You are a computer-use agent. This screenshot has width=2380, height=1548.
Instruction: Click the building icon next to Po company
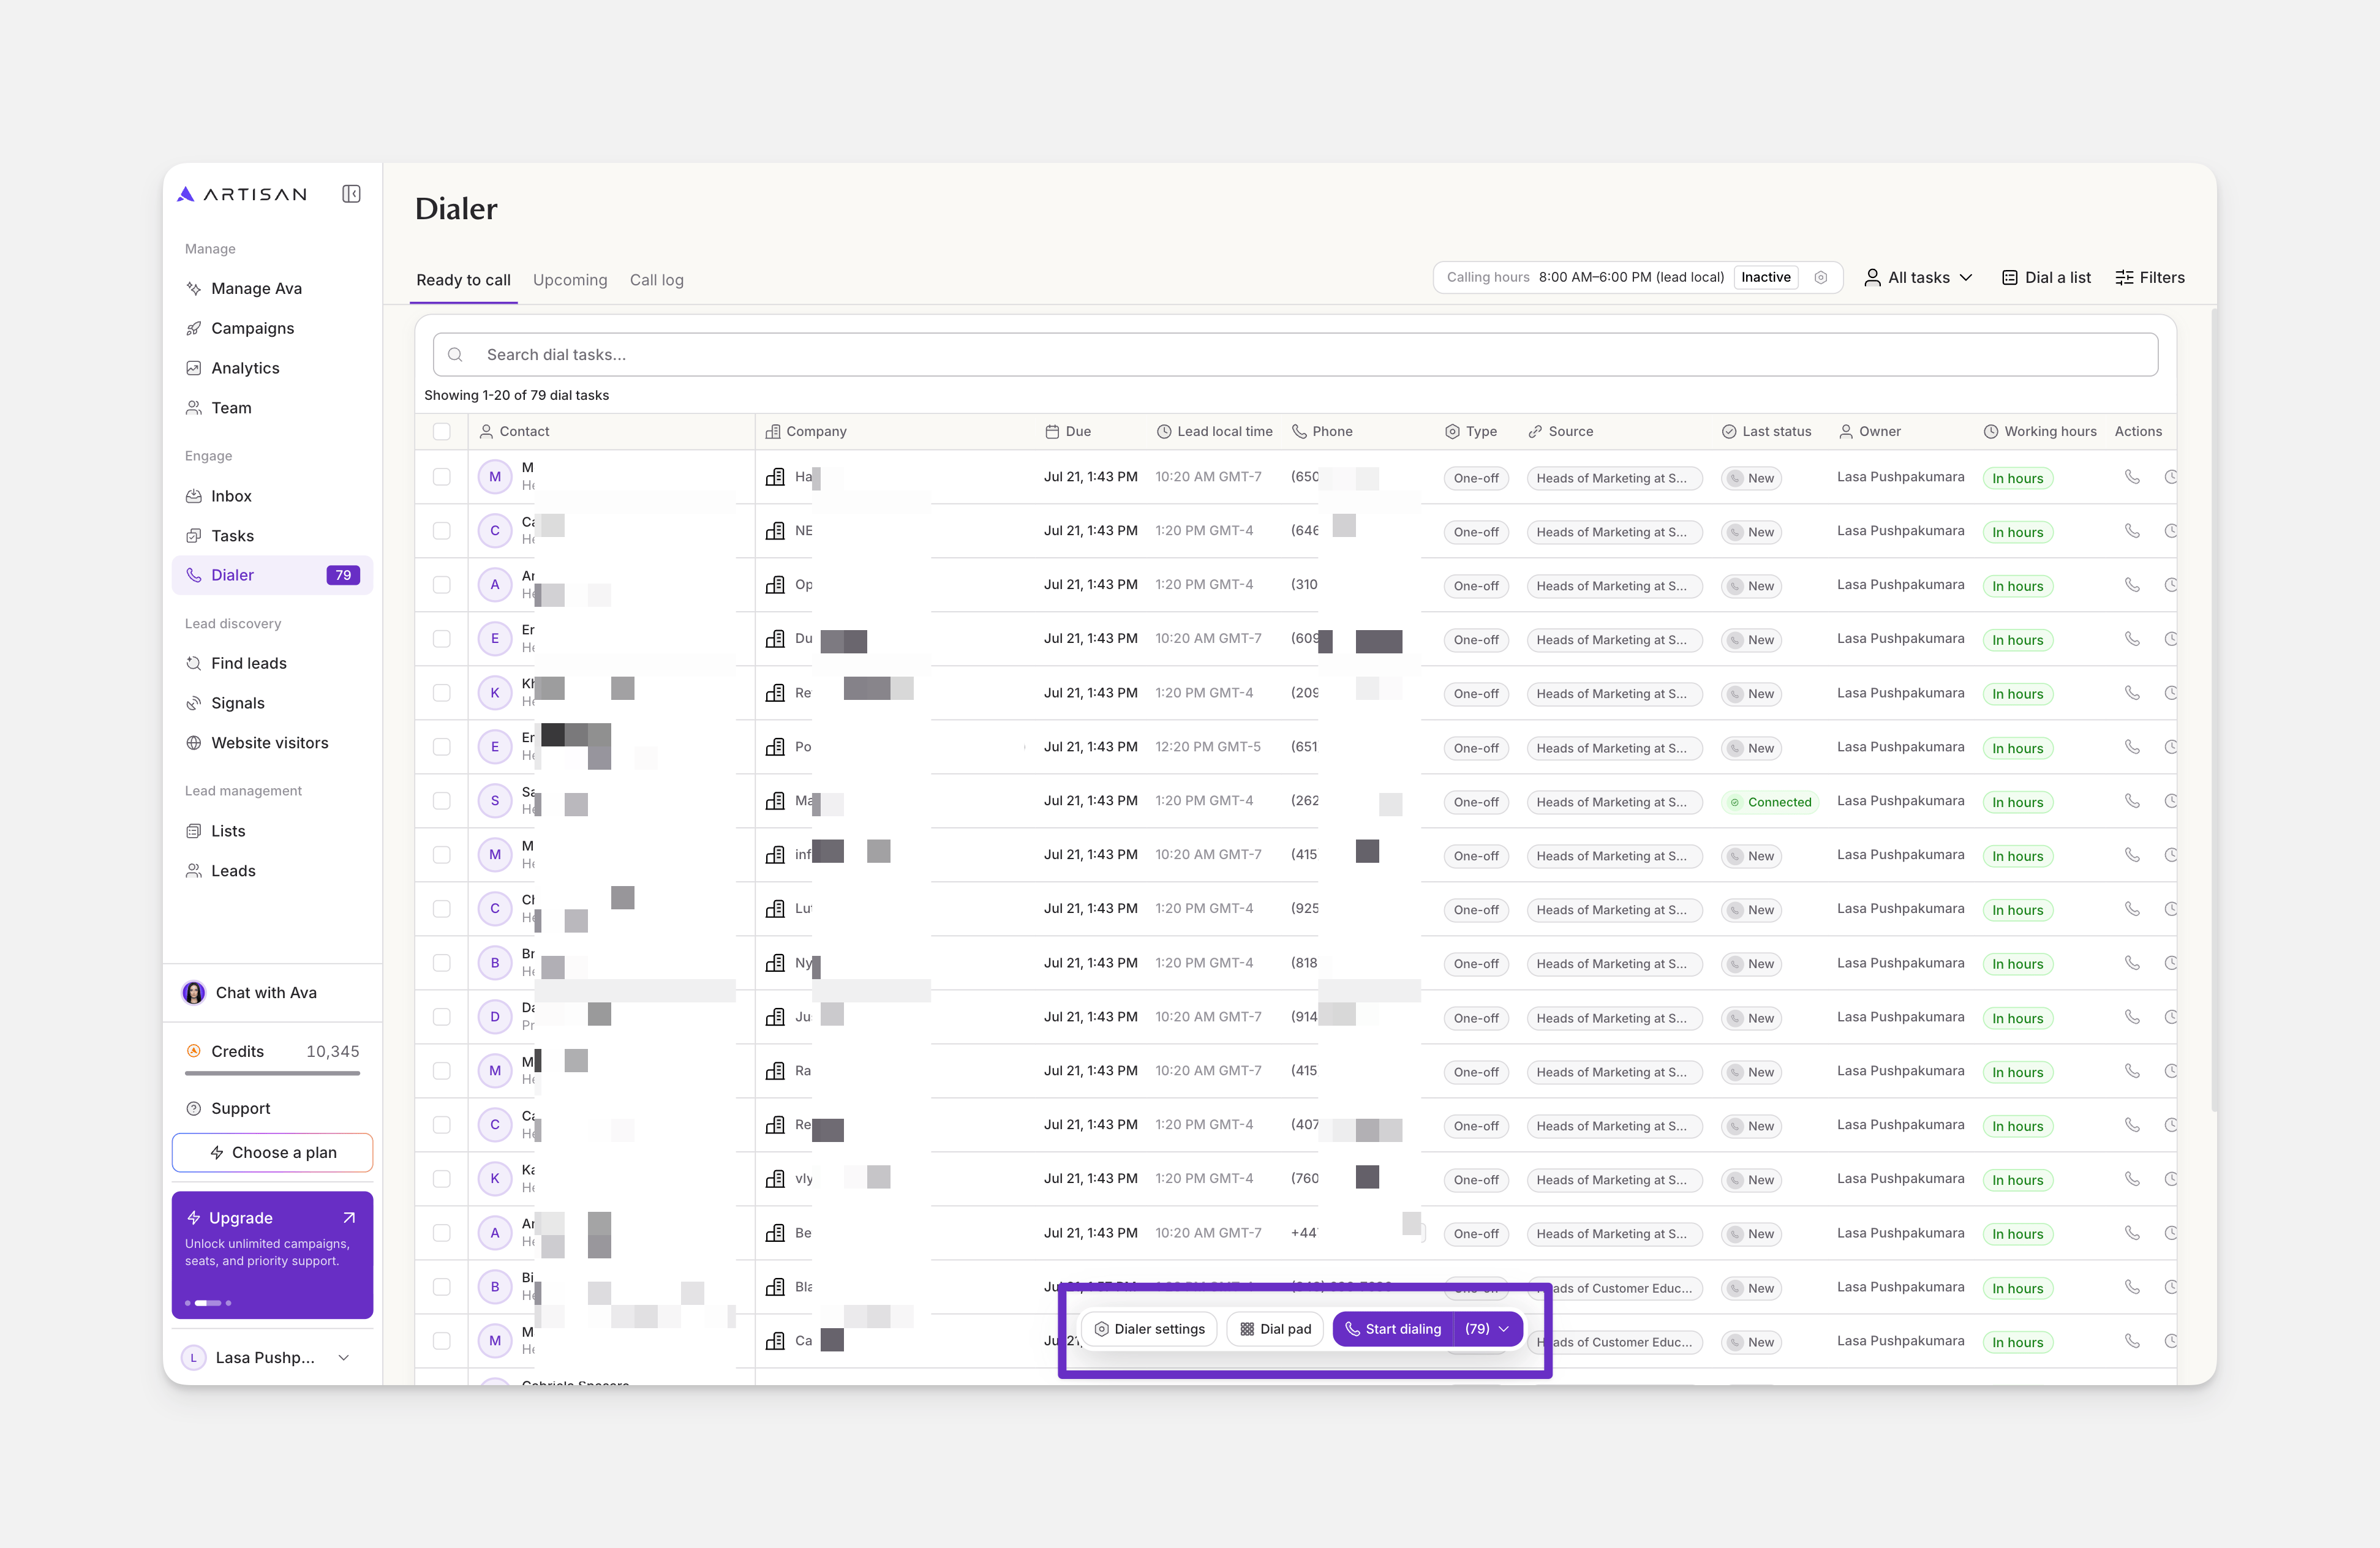(x=775, y=747)
